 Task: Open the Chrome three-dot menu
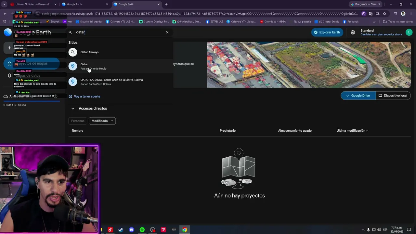(x=411, y=14)
